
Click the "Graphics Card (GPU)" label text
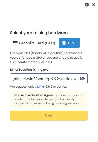[37, 43]
